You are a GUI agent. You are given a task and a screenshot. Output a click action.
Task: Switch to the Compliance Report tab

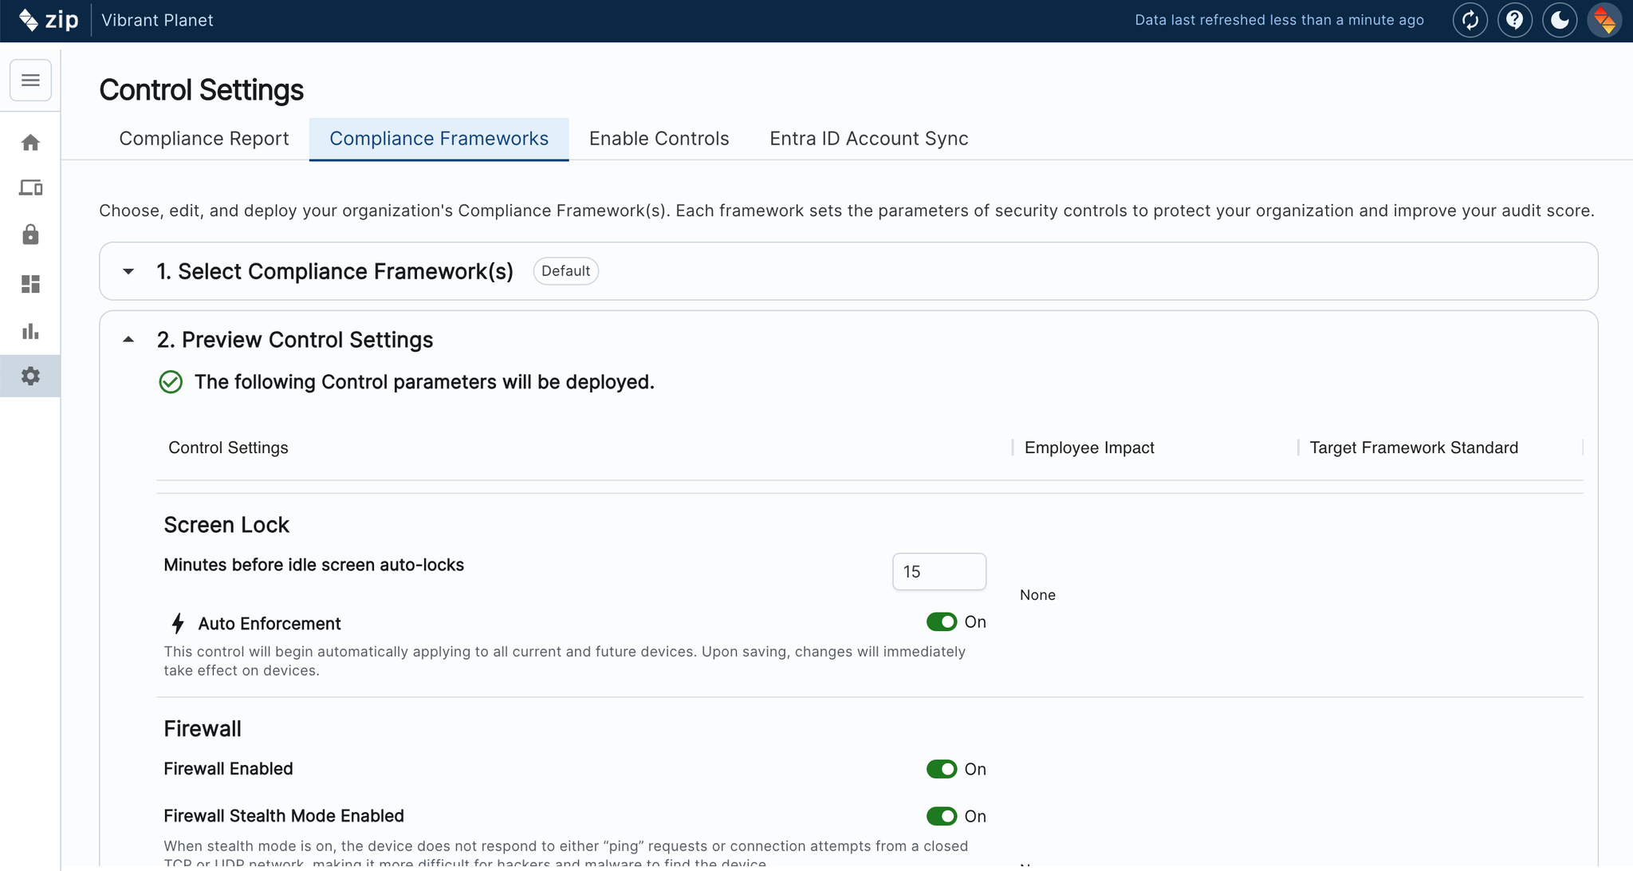pyautogui.click(x=203, y=139)
